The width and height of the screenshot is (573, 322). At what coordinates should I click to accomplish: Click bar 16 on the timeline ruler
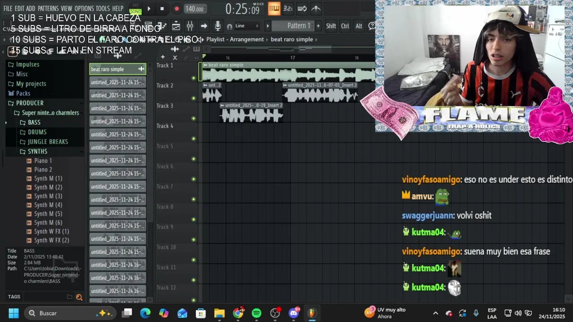point(227,58)
